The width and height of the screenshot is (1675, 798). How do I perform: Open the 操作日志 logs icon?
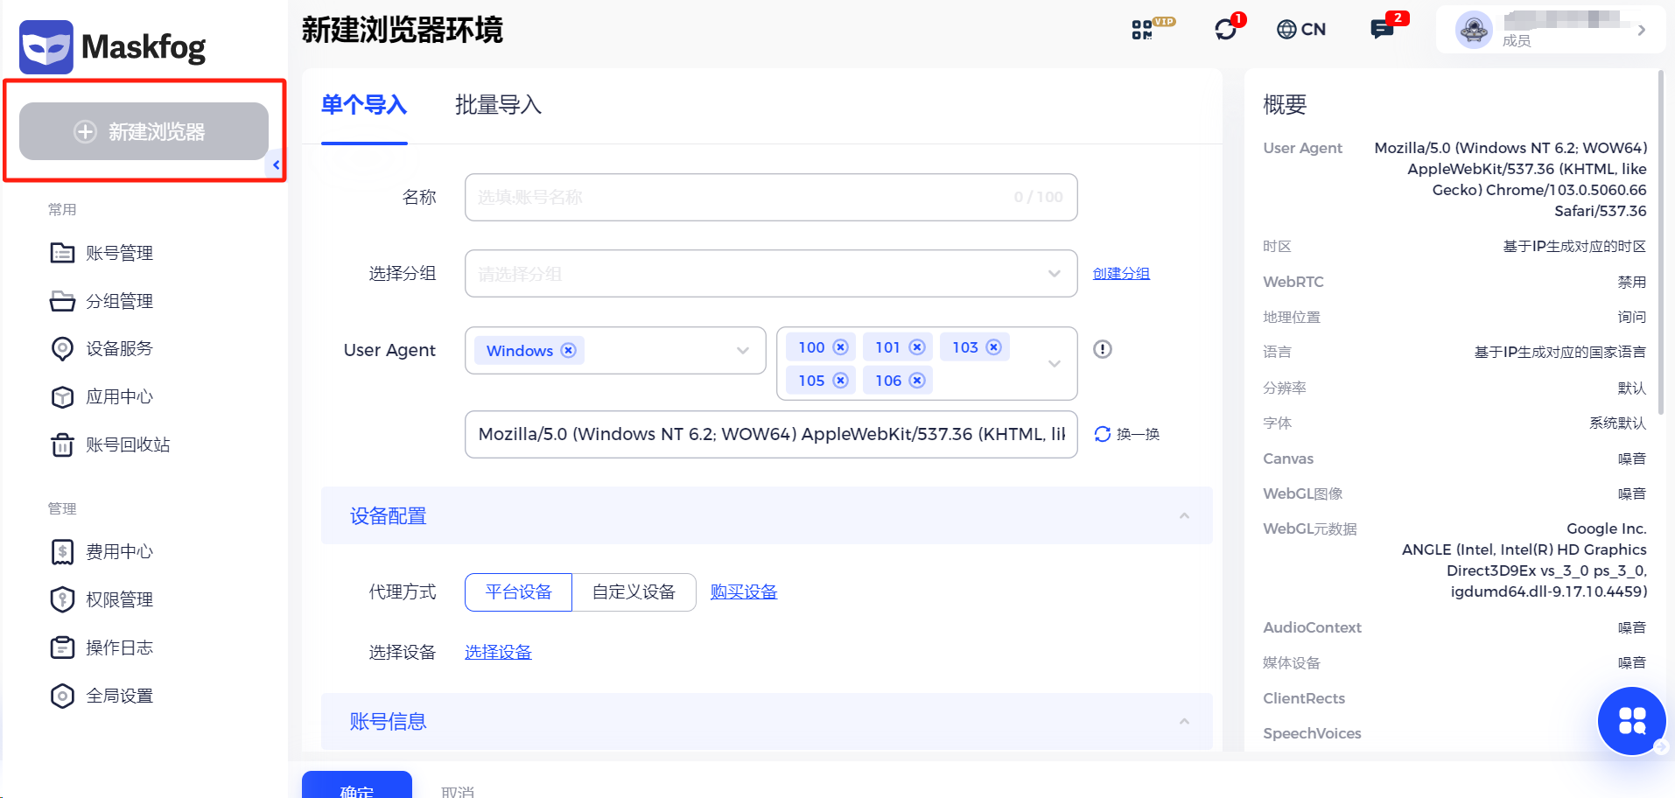62,647
